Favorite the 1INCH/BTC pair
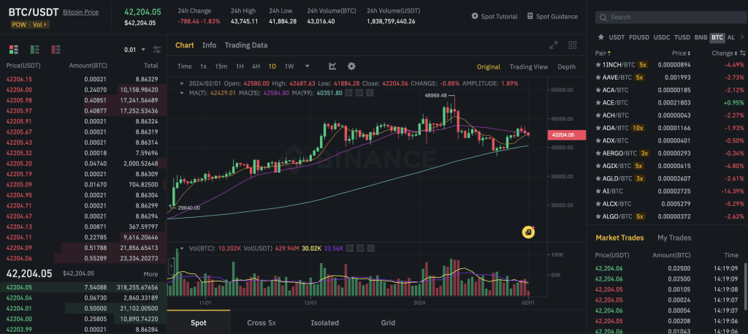 click(x=598, y=64)
